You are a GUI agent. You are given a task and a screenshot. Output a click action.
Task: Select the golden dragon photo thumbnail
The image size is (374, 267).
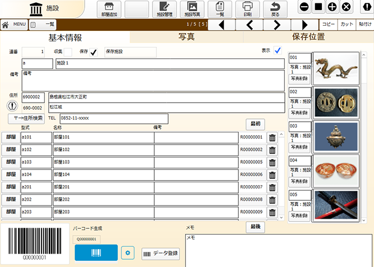click(x=335, y=68)
